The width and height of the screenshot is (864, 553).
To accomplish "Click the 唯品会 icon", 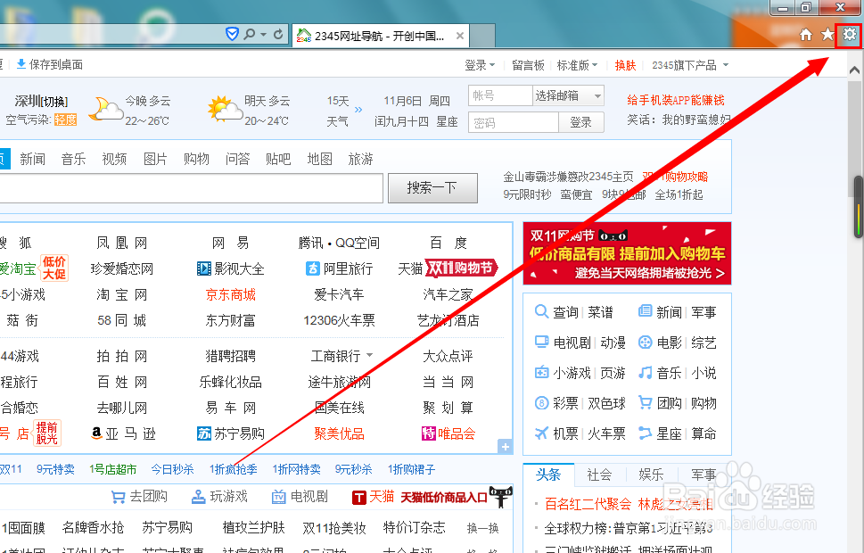I will coord(428,433).
